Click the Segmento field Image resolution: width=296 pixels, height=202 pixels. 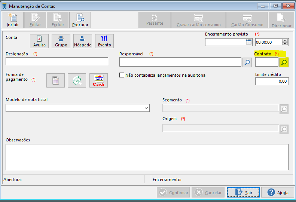coord(221,108)
